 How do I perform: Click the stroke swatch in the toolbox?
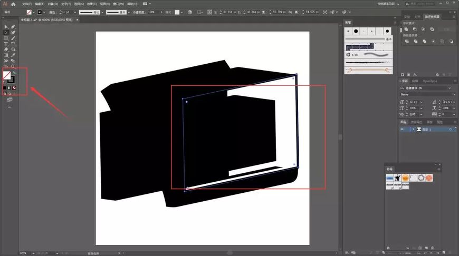tap(11, 80)
